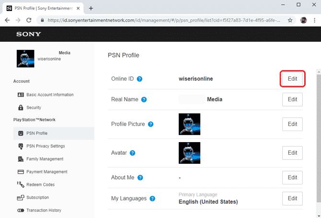Close the PSN Profile browser tab
Image resolution: width=321 pixels, height=218 pixels.
(78, 9)
